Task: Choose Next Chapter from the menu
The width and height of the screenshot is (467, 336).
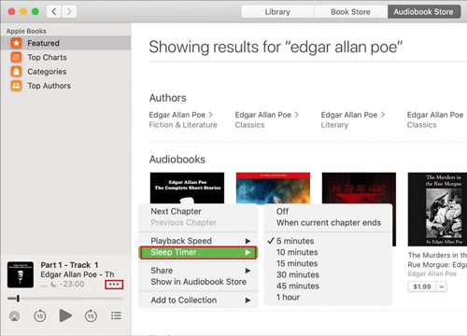Action: (x=198, y=211)
